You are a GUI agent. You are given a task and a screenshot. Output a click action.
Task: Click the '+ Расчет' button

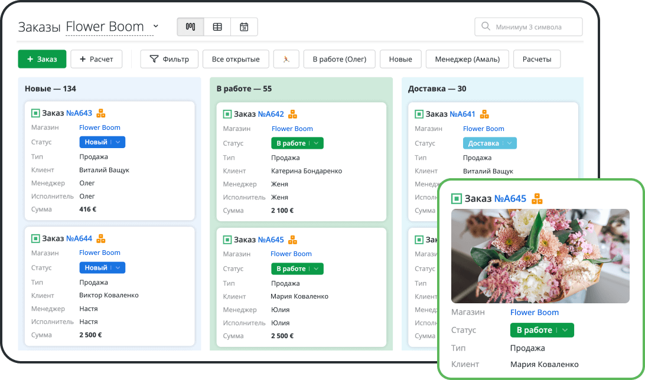click(96, 59)
